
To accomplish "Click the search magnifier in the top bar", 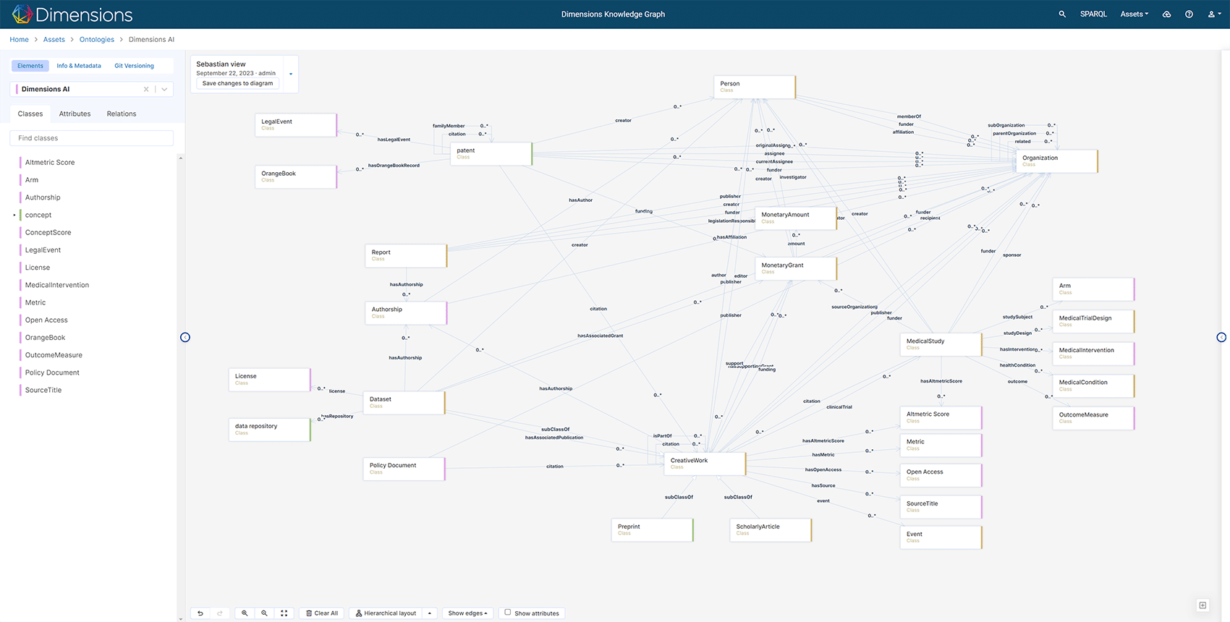I will 1062,14.
